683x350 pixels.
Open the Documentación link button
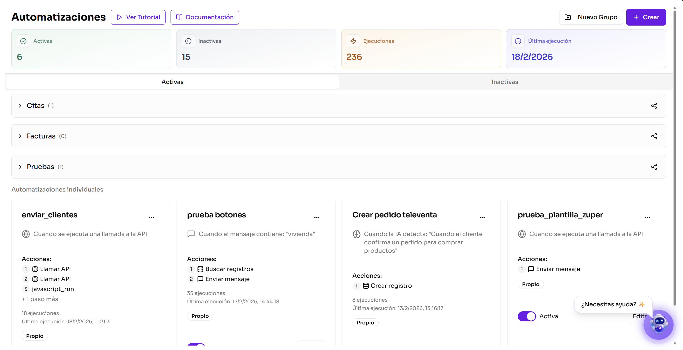tap(204, 17)
